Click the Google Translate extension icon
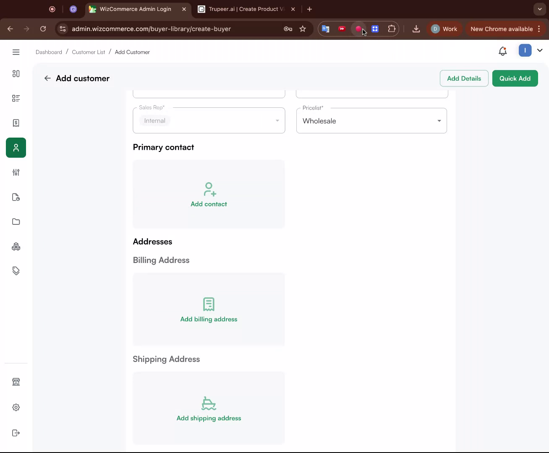Viewport: 549px width, 453px height. coord(325,29)
